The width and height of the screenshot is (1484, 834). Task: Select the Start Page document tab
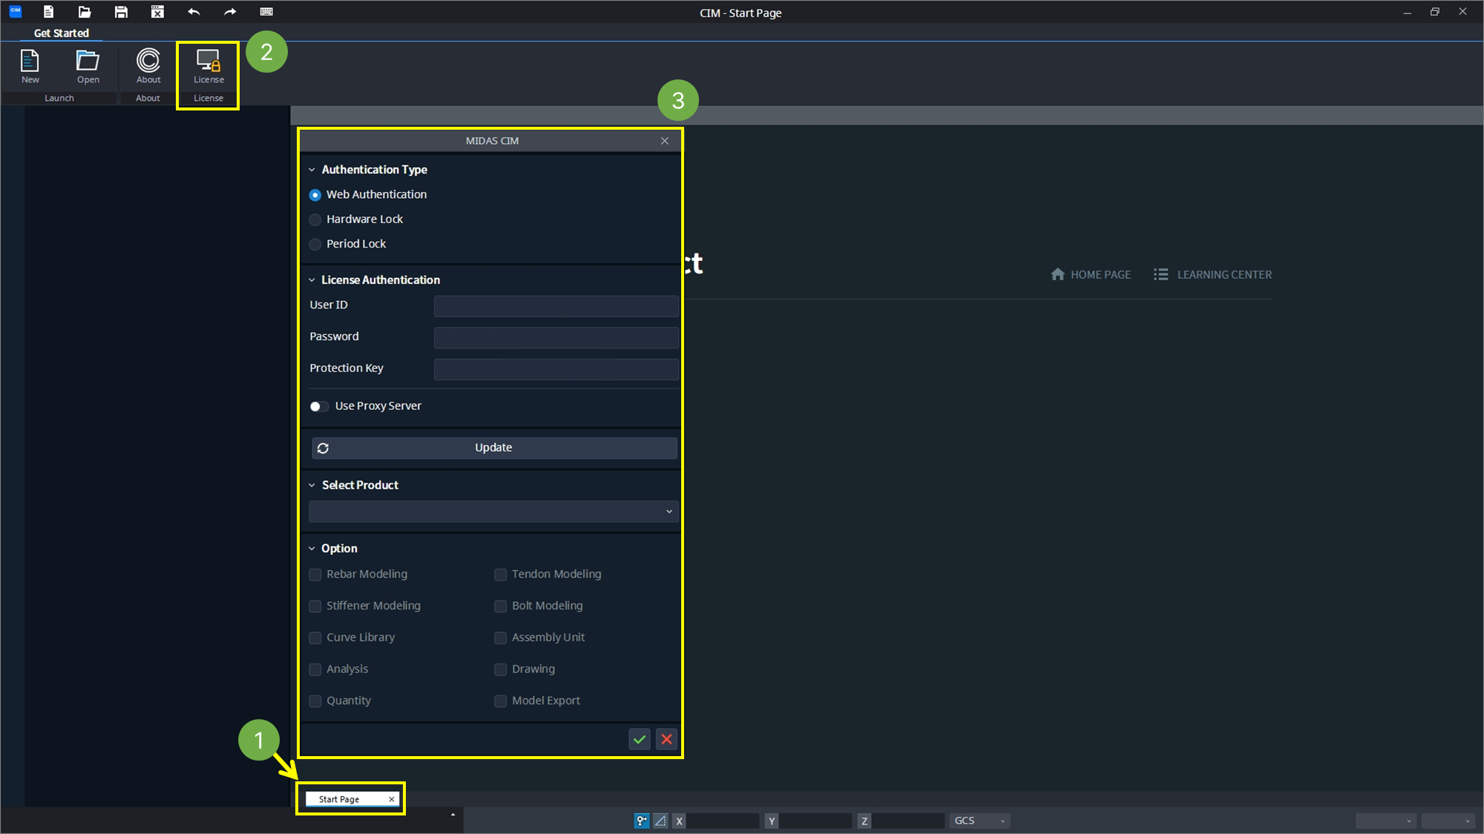pyautogui.click(x=340, y=799)
